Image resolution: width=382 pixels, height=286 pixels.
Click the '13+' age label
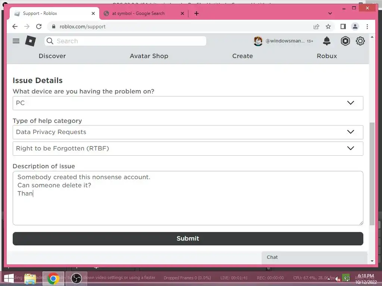(310, 41)
